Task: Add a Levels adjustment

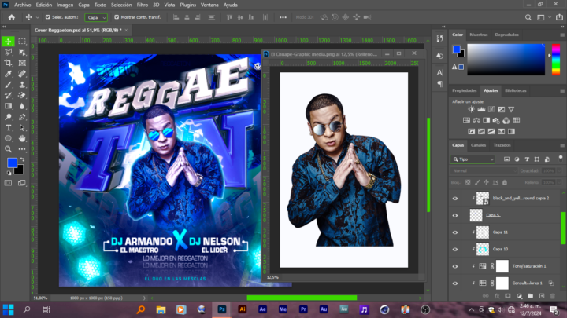Action: (x=481, y=109)
